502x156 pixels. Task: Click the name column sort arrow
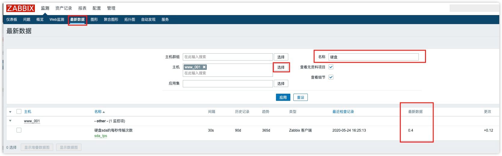coord(104,112)
